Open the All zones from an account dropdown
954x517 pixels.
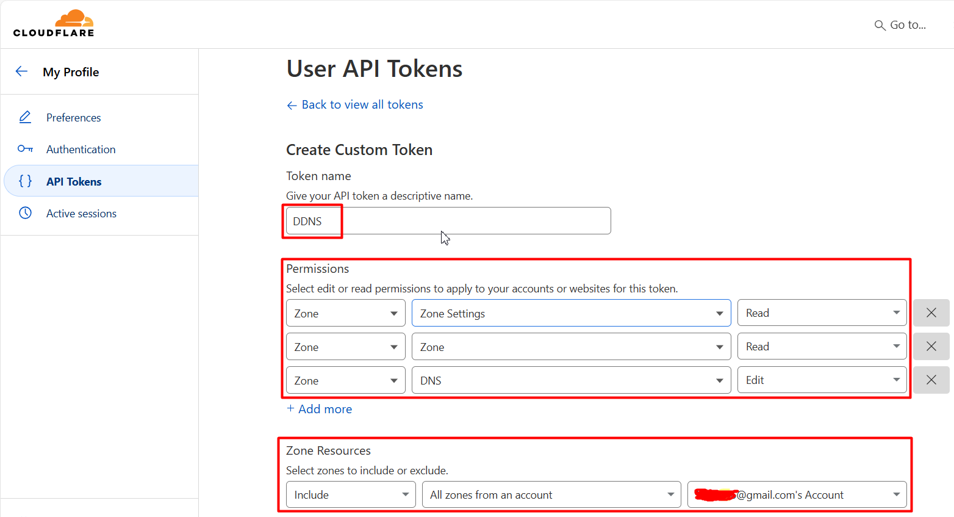tap(551, 494)
